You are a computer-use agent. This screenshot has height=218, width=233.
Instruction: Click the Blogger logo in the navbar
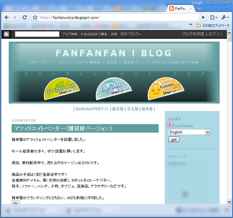(x=6, y=34)
